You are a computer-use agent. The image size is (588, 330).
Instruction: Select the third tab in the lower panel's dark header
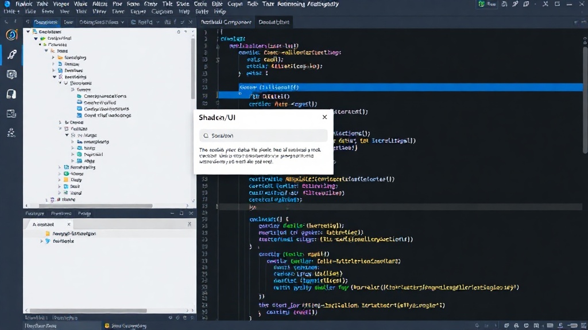pos(84,214)
